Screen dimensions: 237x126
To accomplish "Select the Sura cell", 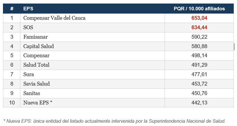I will [x=29, y=74].
